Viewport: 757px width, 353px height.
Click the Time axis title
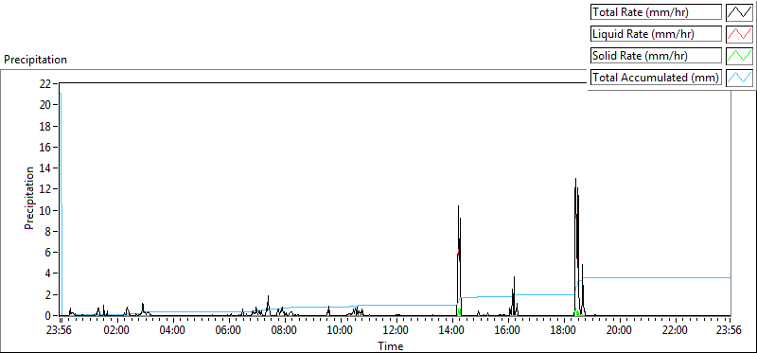tap(390, 345)
